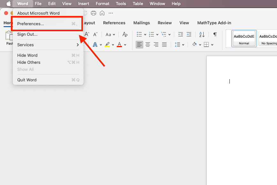Choose Preferences... from the Word menu
Image resolution: width=277 pixels, height=185 pixels.
(x=48, y=24)
